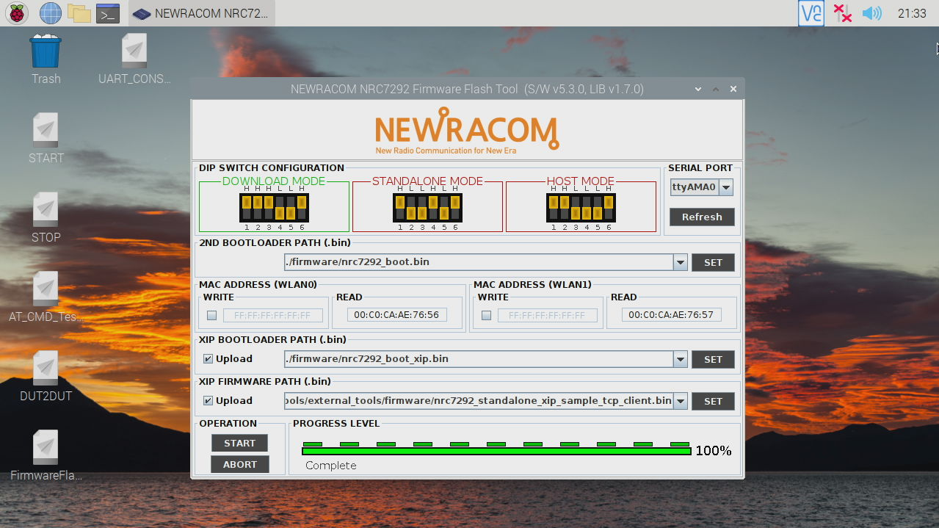
Task: Open the XIP firmware path dropdown
Action: [680, 400]
